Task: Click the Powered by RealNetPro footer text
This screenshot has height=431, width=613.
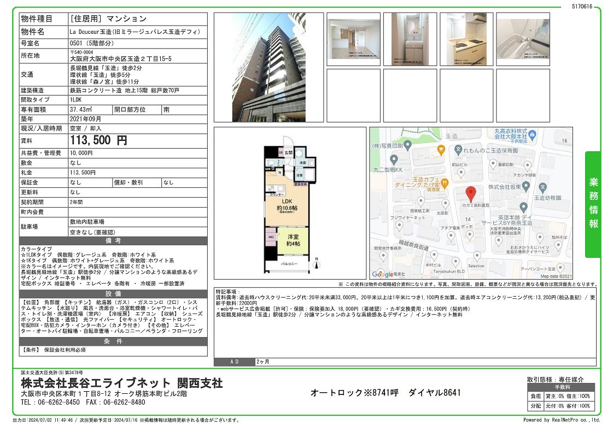Action: tap(561, 420)
